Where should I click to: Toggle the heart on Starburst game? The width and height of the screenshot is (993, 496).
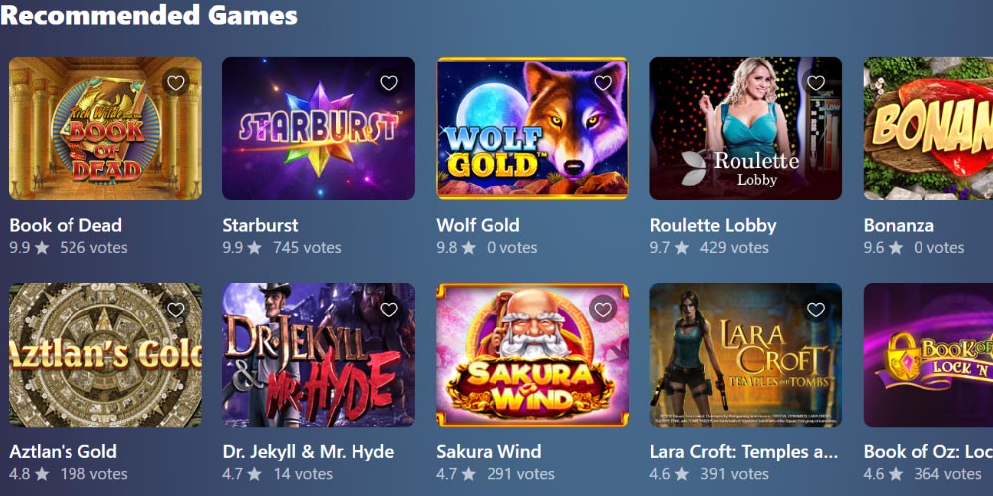tap(389, 83)
